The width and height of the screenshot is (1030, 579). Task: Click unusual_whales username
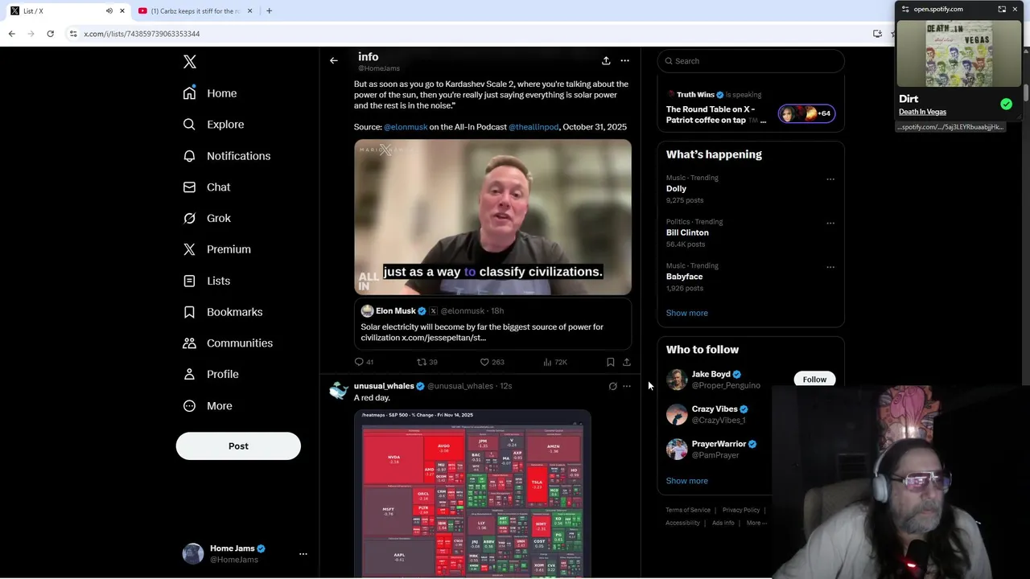click(x=384, y=386)
